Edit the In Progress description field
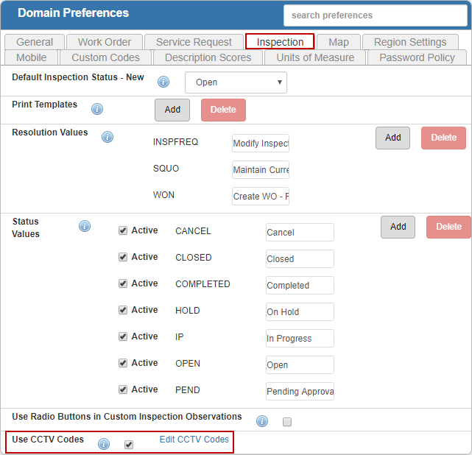This screenshot has height=455, width=472. click(x=300, y=338)
